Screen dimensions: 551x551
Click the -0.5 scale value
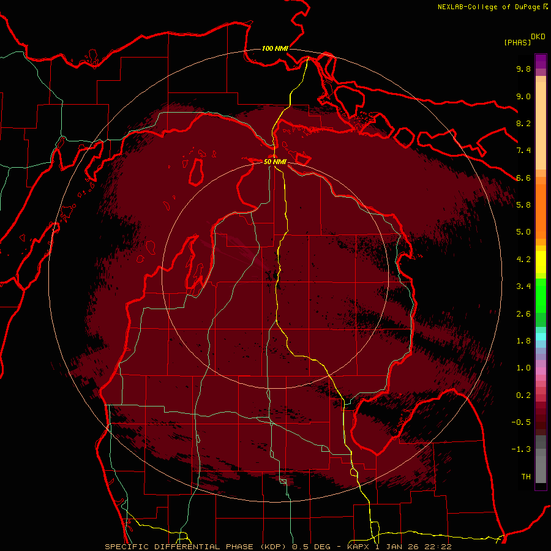521,422
